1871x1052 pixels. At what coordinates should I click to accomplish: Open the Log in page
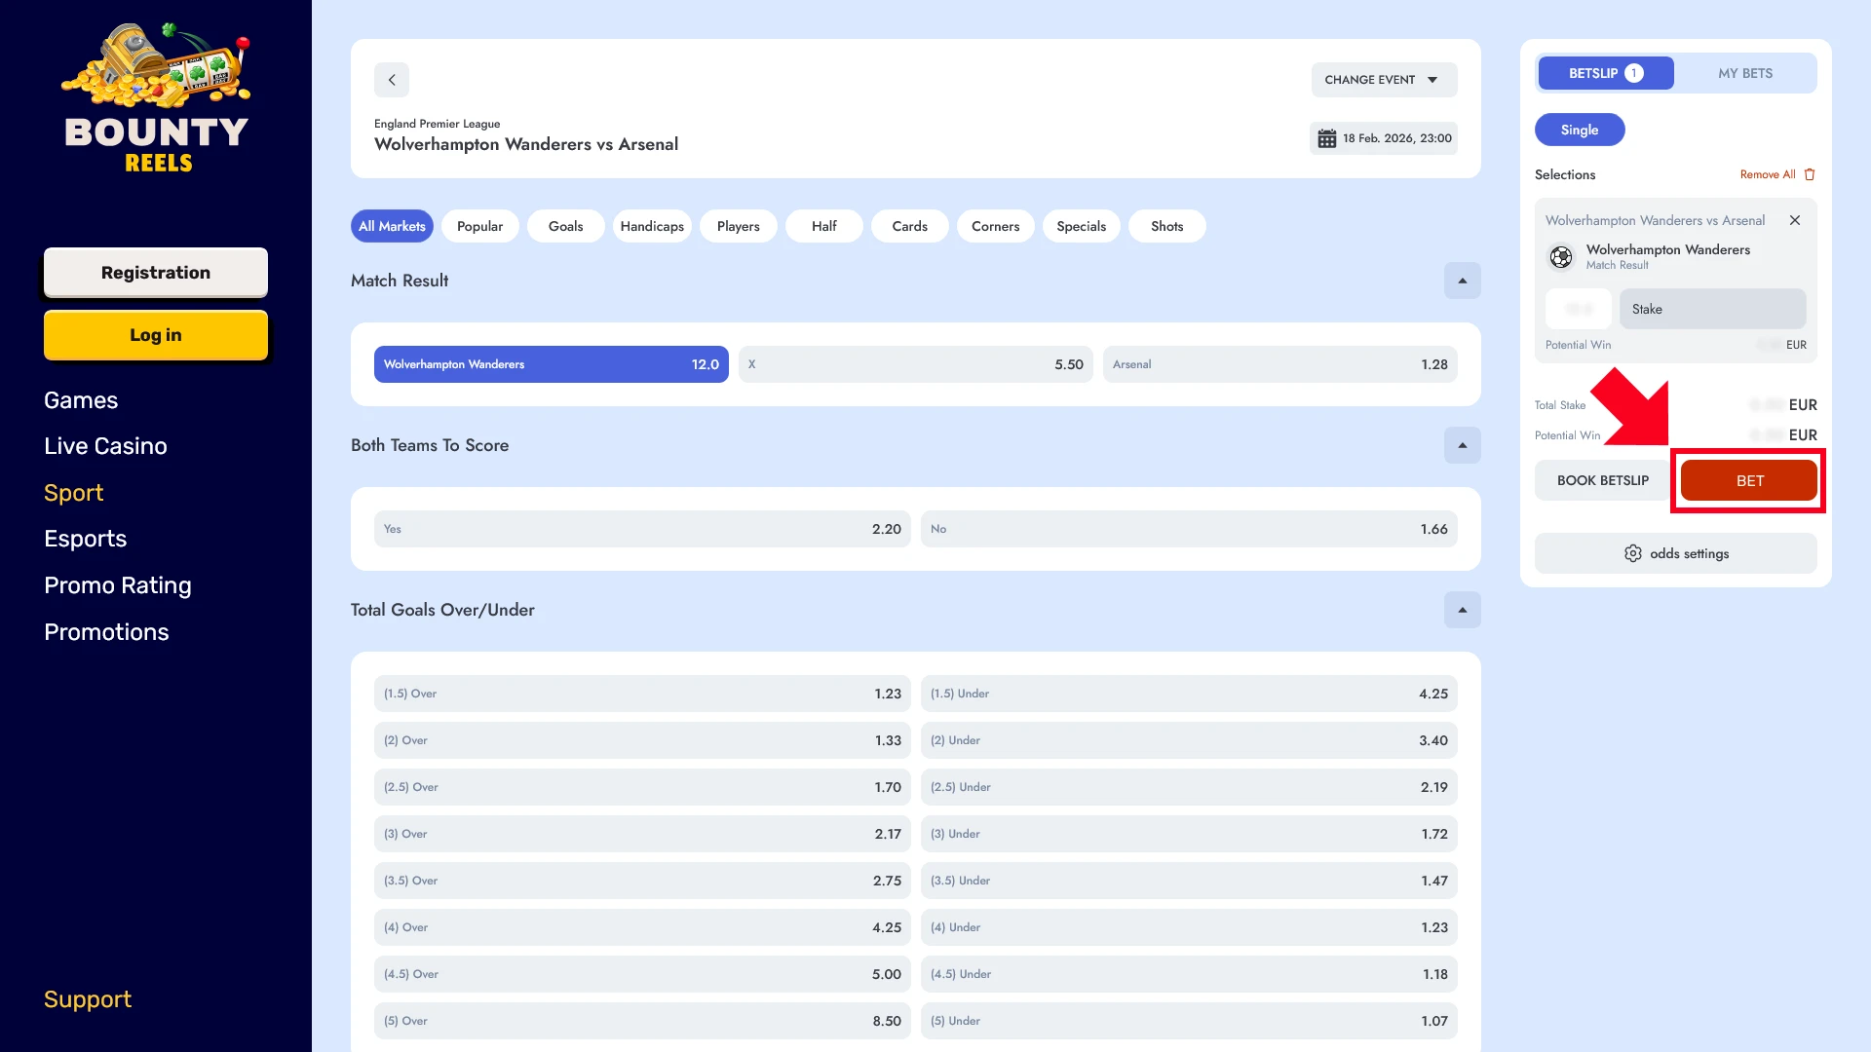[x=155, y=334]
